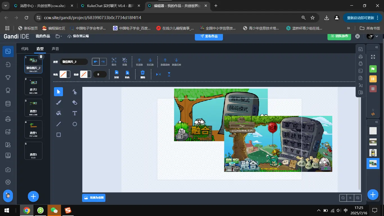Switch to the 代码 tab
This screenshot has height=216, width=384.
pyautogui.click(x=25, y=49)
